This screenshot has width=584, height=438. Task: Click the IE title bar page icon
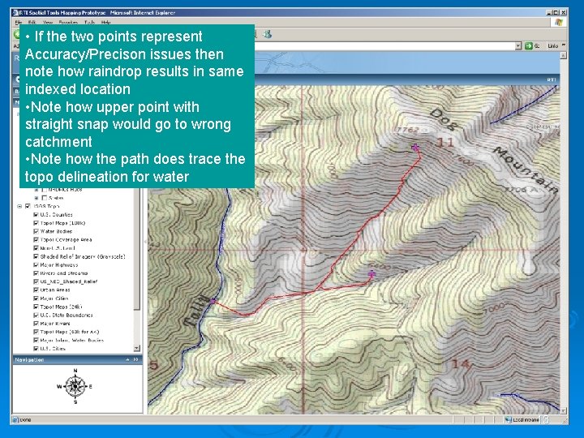coord(15,13)
